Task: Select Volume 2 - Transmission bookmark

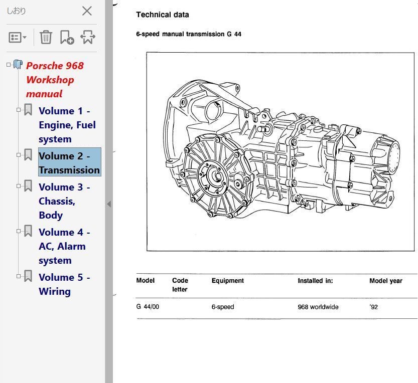Action: 70,162
